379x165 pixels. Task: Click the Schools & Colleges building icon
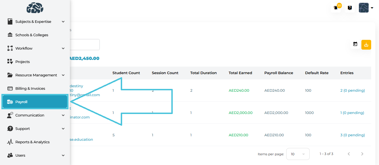10,35
